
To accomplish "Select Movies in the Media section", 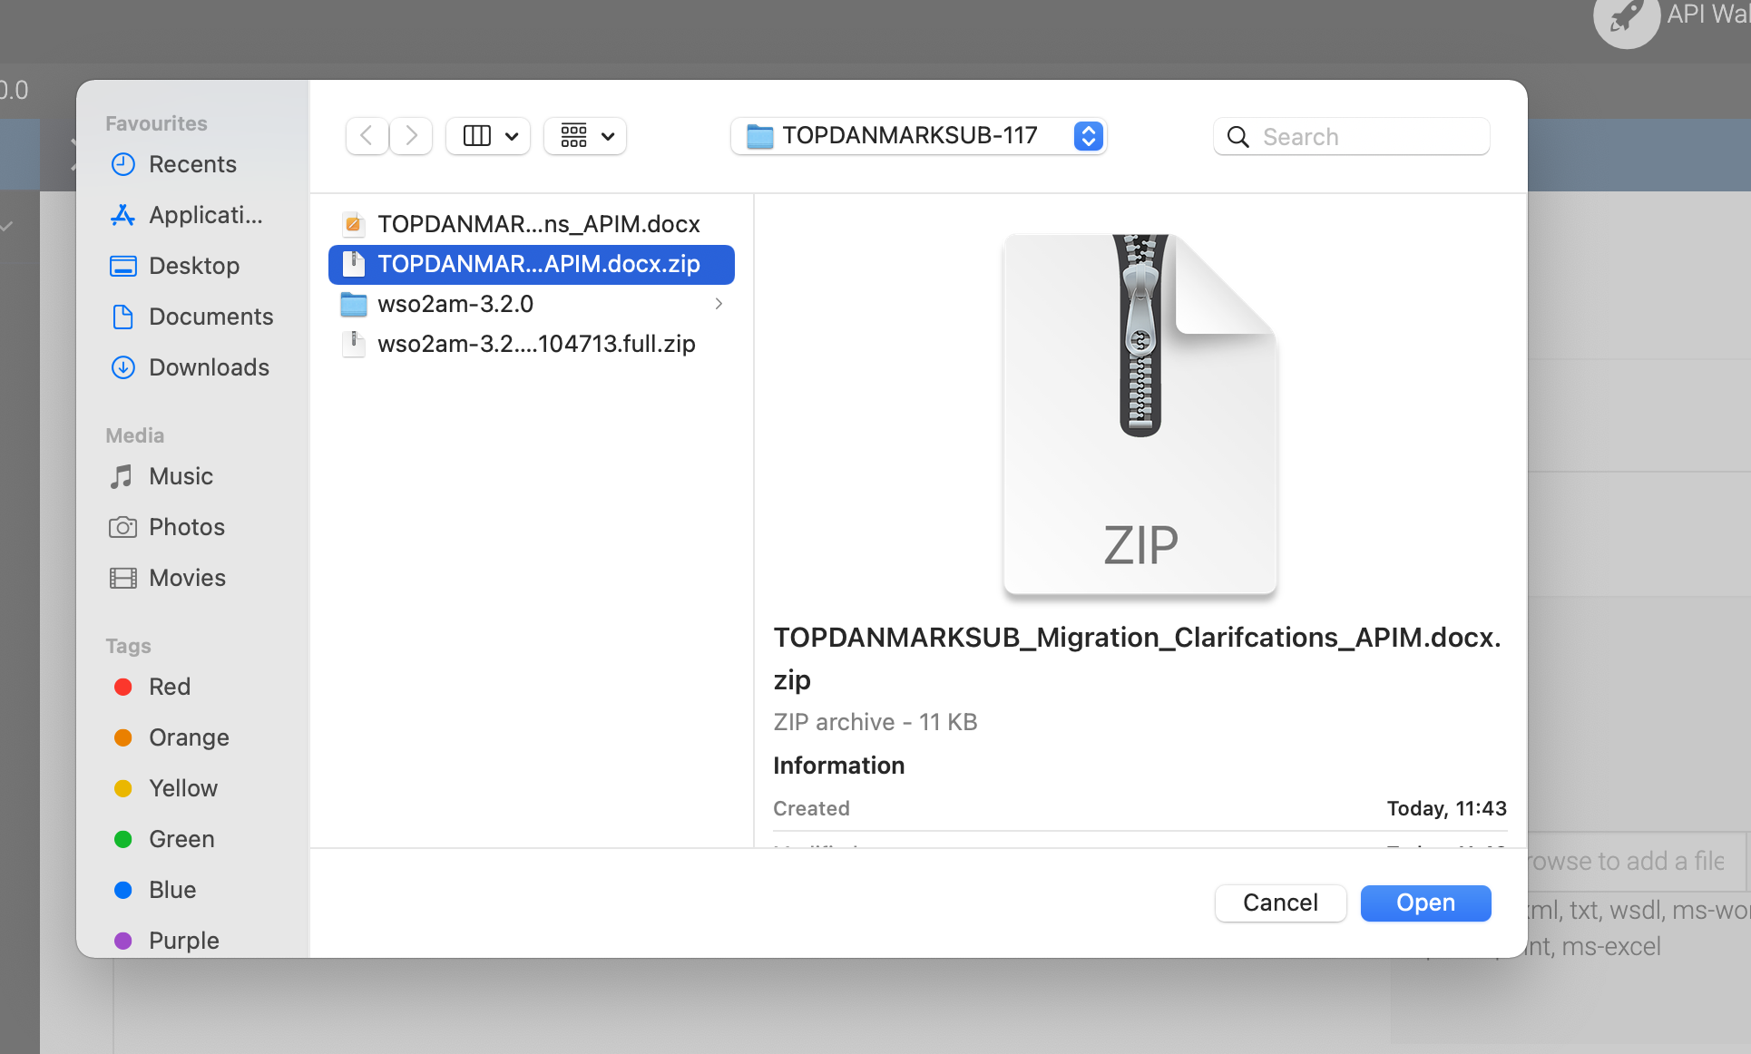I will (167, 578).
